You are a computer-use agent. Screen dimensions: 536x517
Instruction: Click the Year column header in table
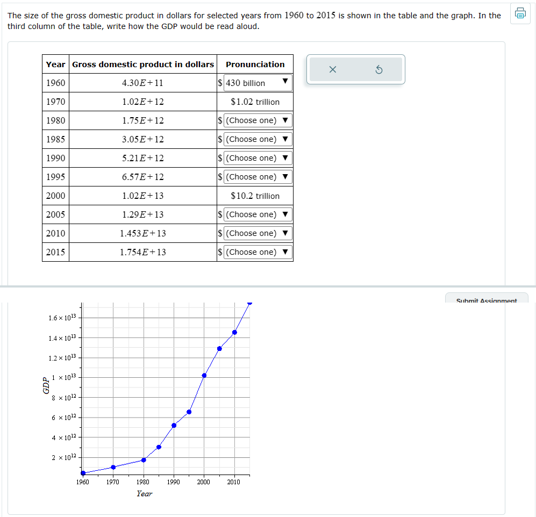[55, 64]
